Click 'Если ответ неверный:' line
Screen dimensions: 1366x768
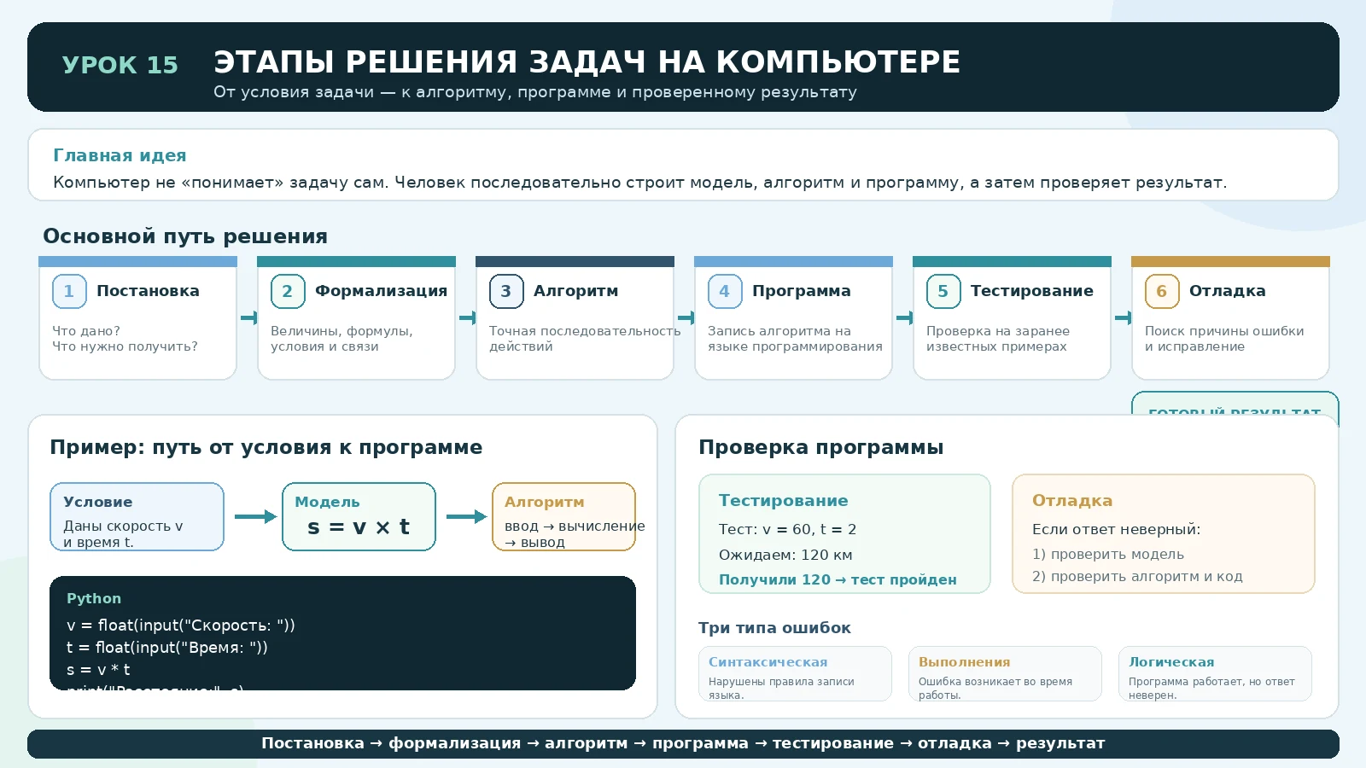pyautogui.click(x=1116, y=529)
